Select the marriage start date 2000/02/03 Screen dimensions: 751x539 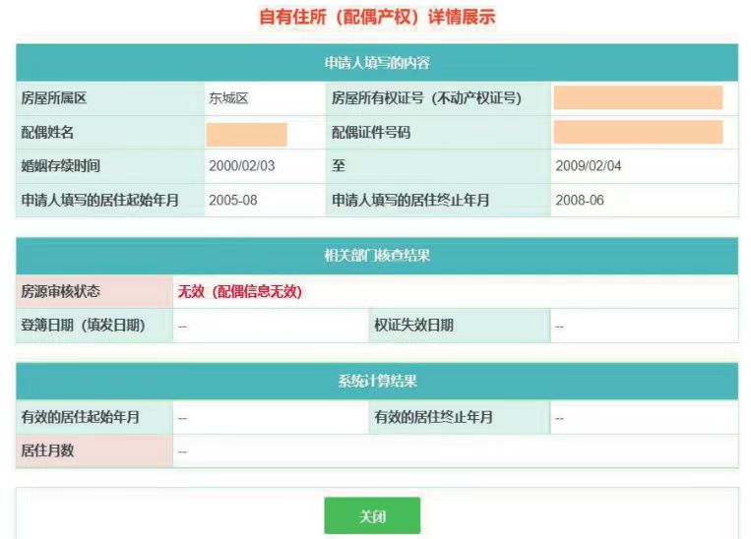[x=242, y=166]
